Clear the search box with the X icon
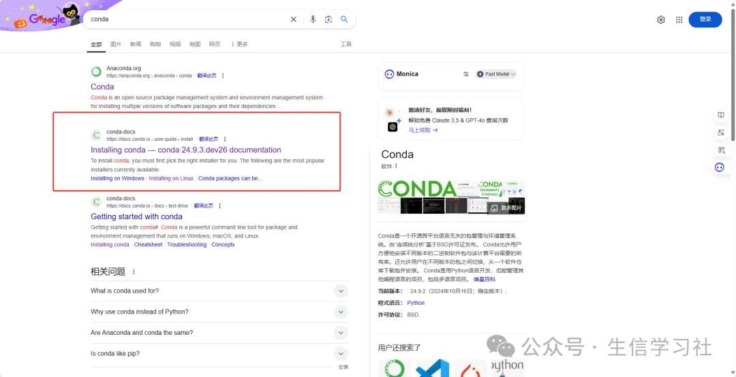 tap(293, 19)
